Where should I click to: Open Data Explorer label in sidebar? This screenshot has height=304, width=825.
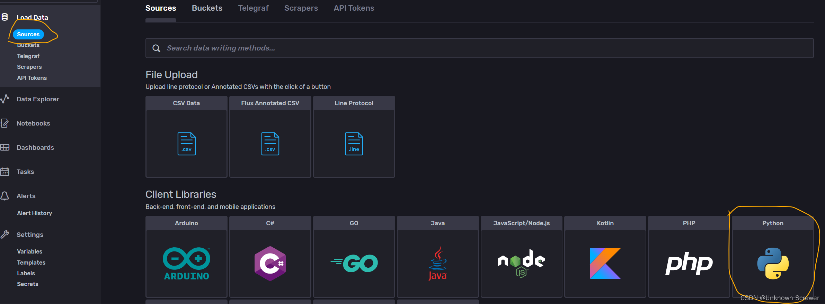[38, 99]
